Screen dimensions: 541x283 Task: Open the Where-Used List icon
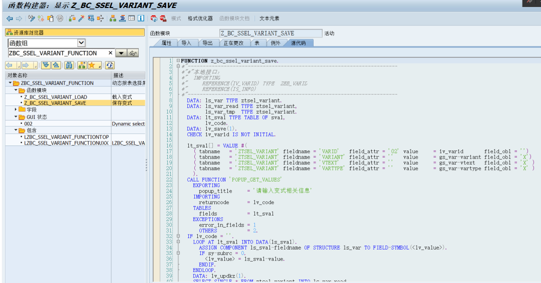pos(100,18)
